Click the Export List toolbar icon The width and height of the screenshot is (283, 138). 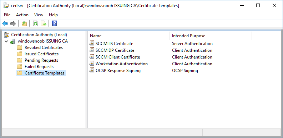(x=44, y=23)
